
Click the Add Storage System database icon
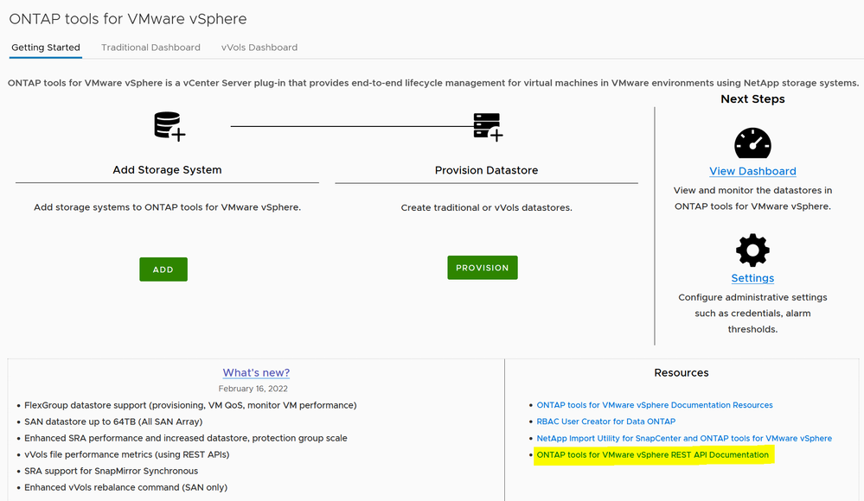[169, 126]
